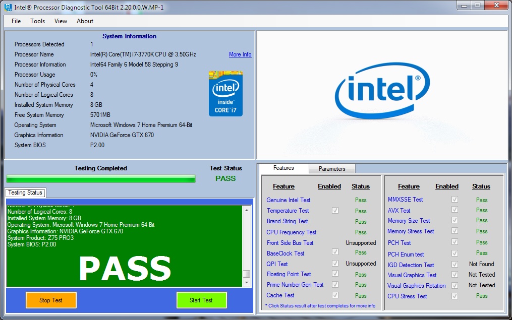The height and width of the screenshot is (320, 512).
Task: Click the large Intel logo image
Action: click(382, 90)
